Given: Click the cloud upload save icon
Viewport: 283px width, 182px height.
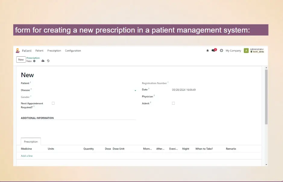Looking at the screenshot, I should pyautogui.click(x=43, y=61).
